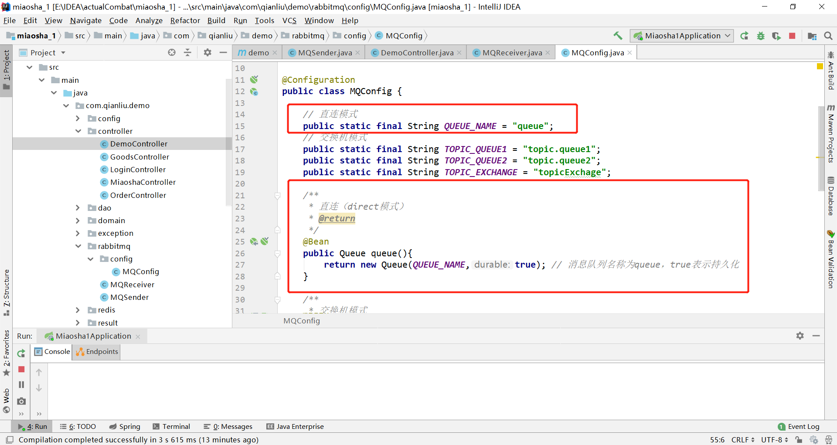Switch to the Endpoints tab in Run panel
The image size is (837, 445).
click(x=97, y=352)
